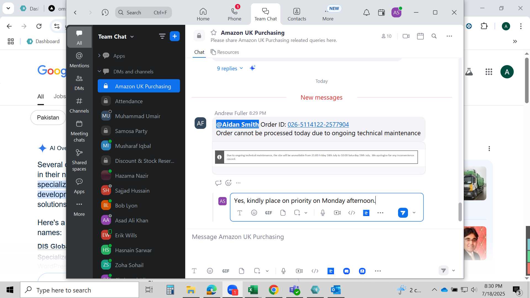Click the @Aidan Smith mention

click(x=237, y=124)
